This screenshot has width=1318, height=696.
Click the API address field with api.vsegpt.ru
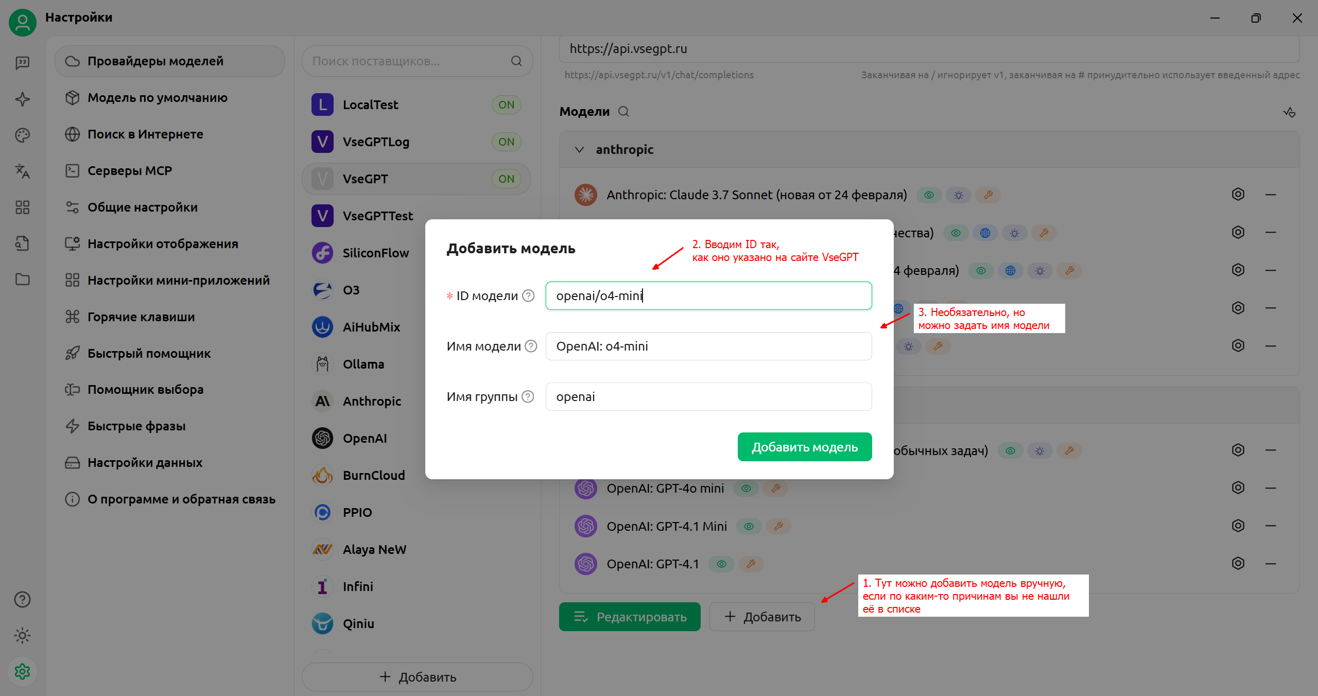click(x=929, y=49)
